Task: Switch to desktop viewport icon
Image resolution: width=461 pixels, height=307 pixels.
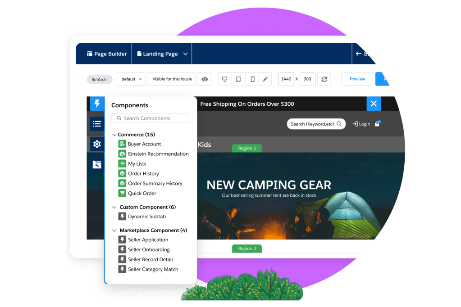Action: (224, 79)
